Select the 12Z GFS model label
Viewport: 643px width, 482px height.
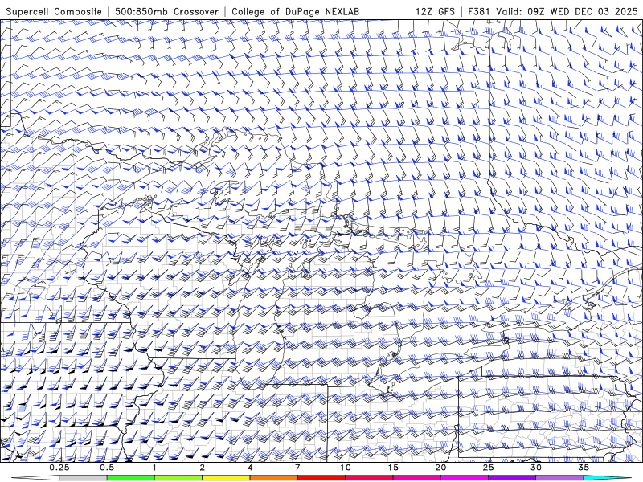pos(435,11)
